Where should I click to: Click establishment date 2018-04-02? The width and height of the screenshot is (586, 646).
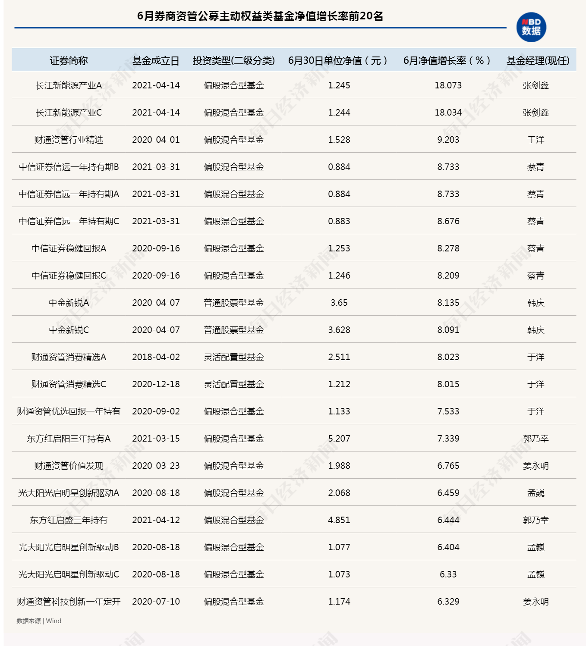(x=156, y=357)
